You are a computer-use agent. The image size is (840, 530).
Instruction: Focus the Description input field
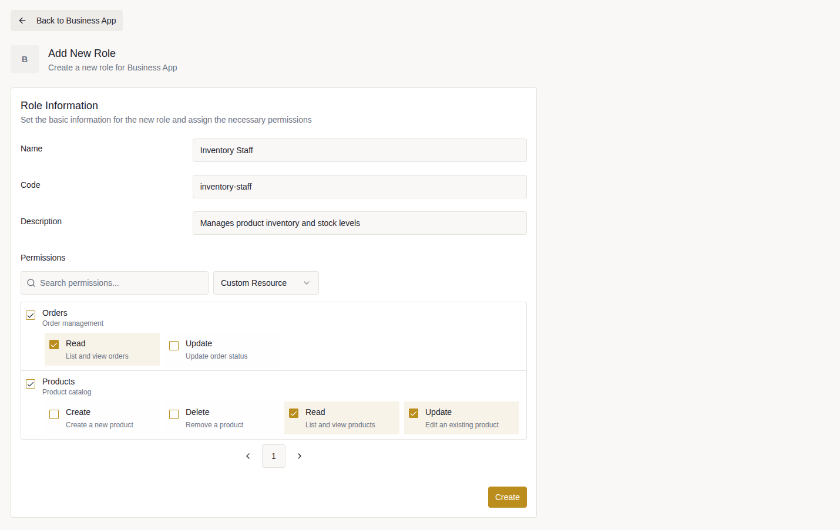359,223
